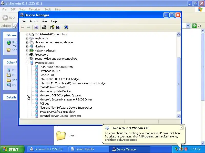
Task: Click icon beside PCI bus
Action: [36, 104]
